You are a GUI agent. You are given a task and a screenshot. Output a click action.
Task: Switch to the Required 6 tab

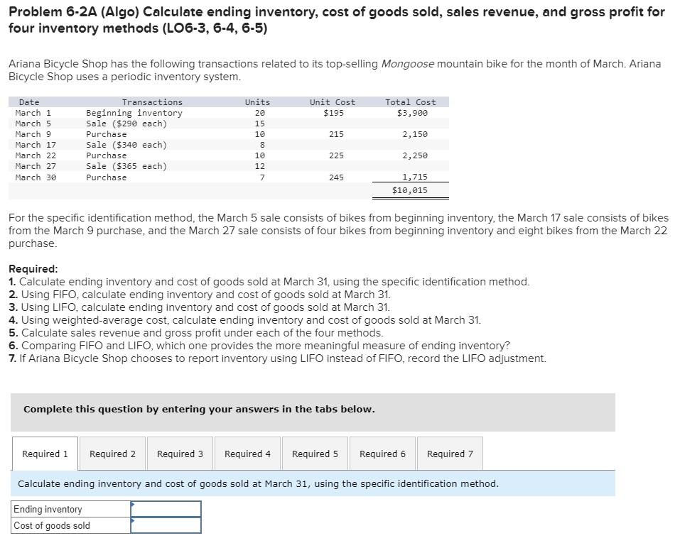[x=382, y=454]
